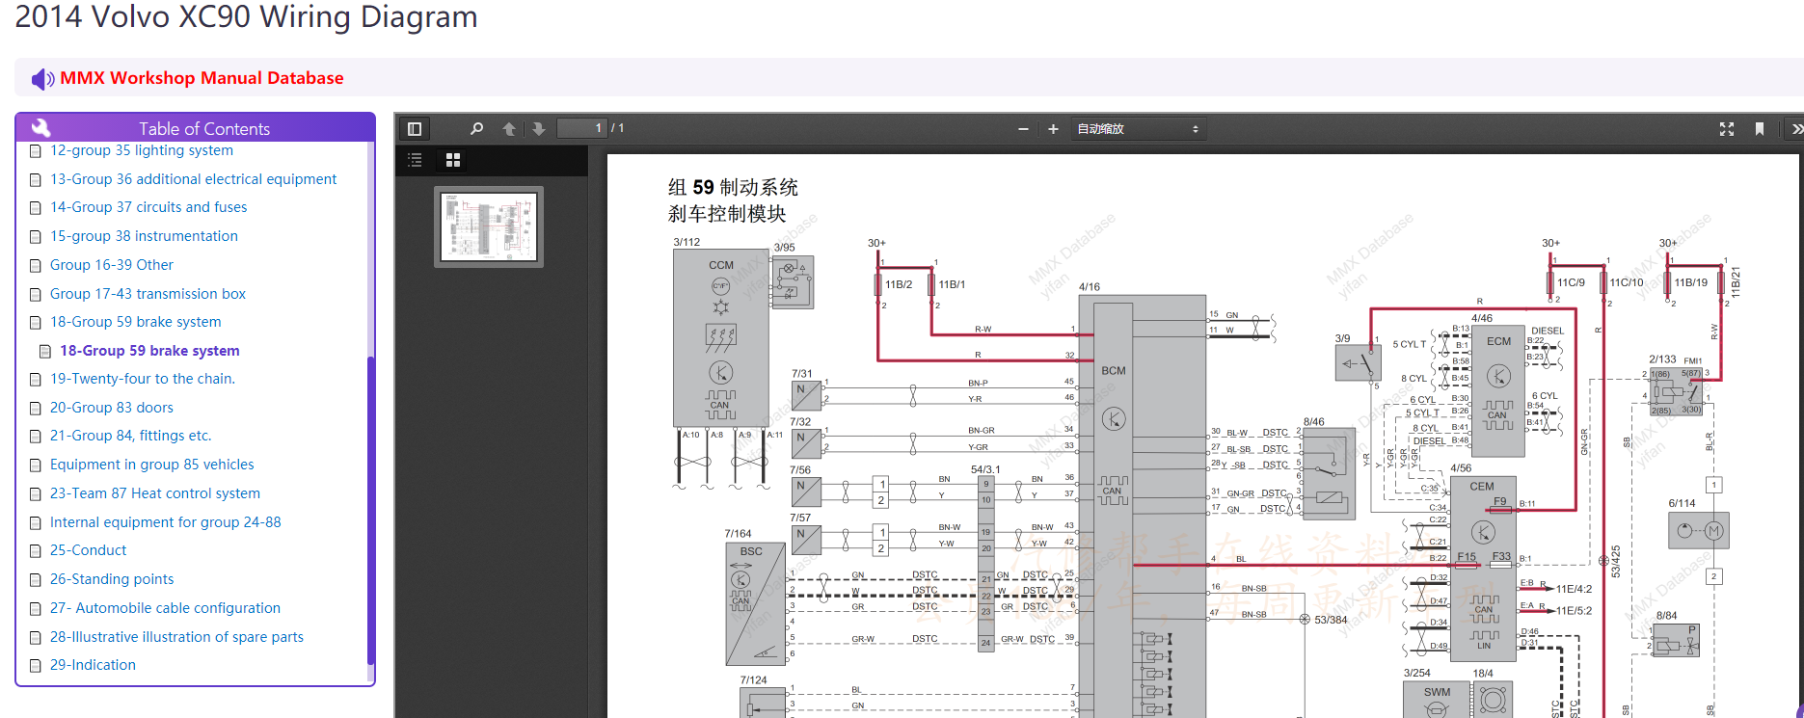Go to next page arrow
1804x718 pixels.
(x=539, y=129)
